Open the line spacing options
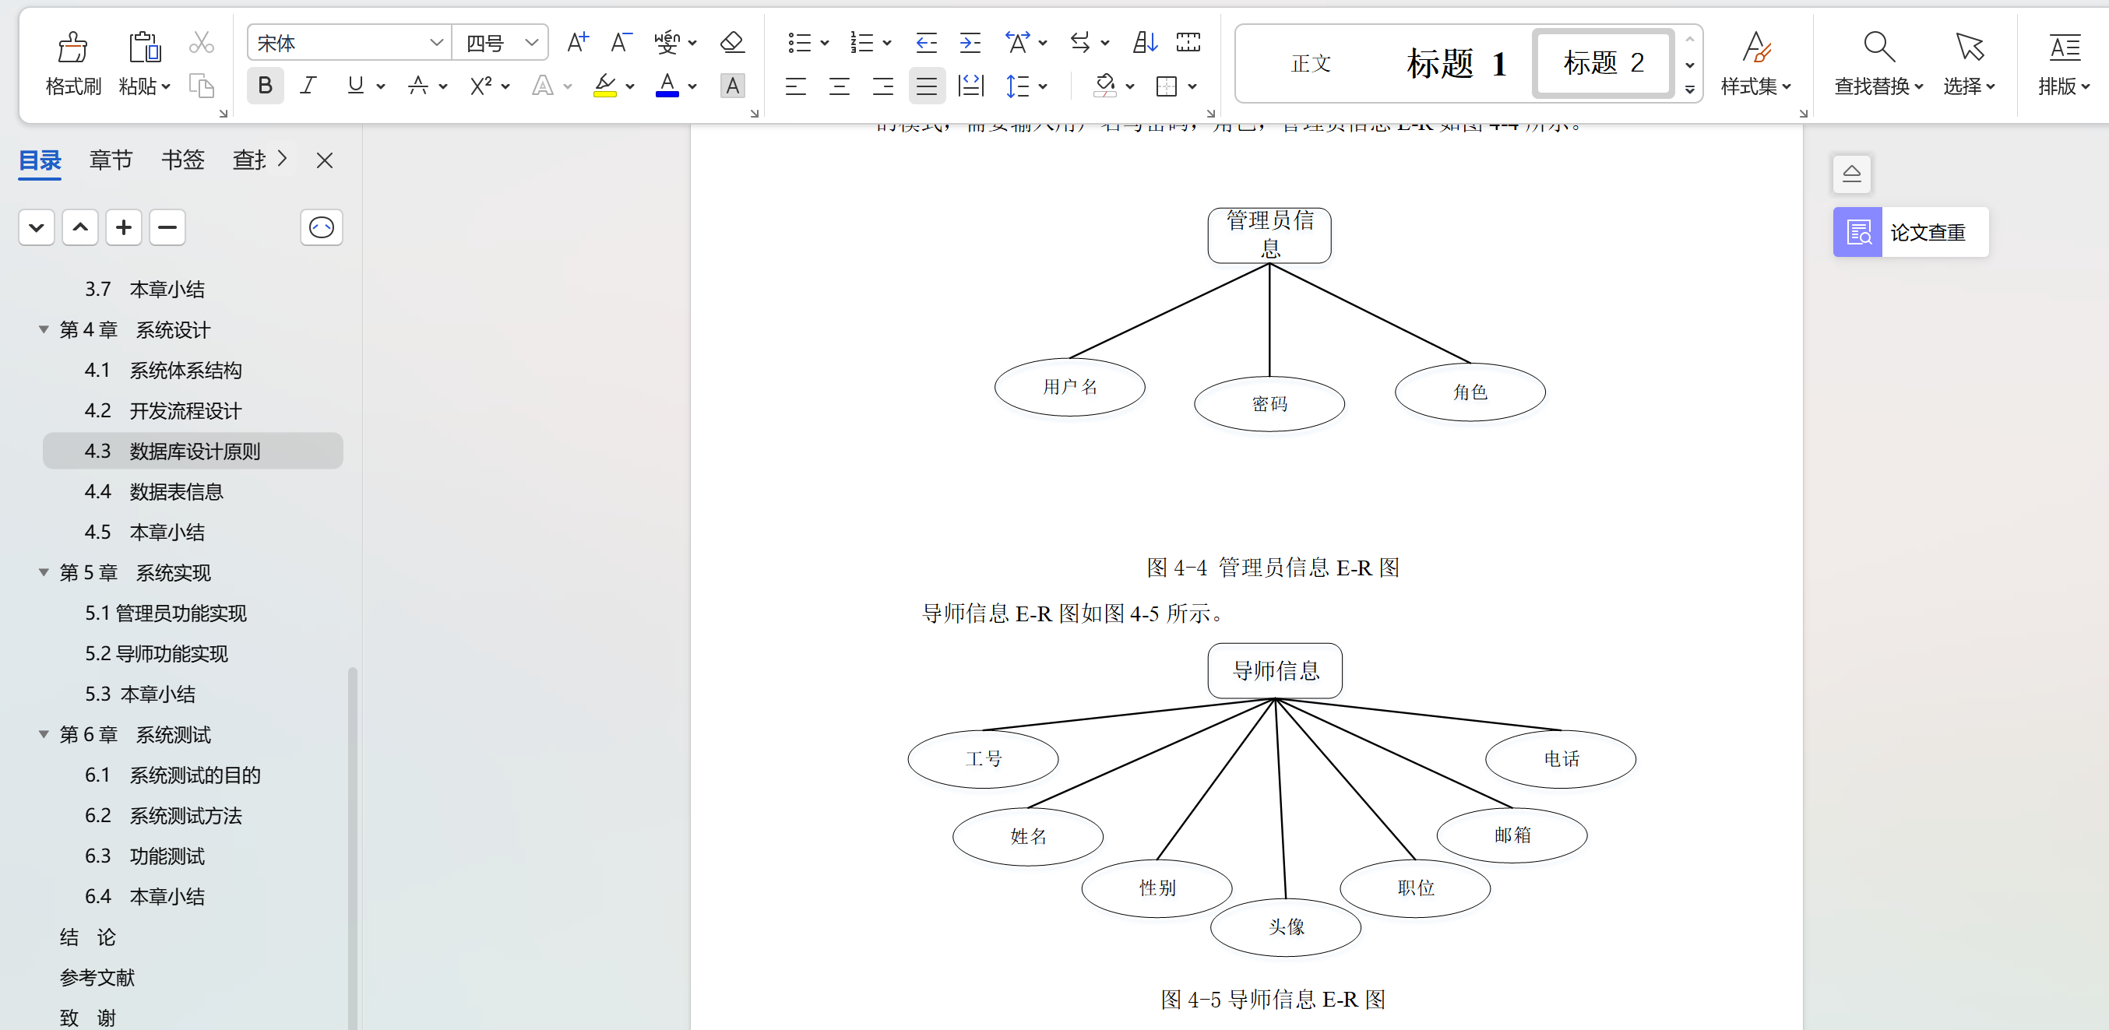 [x=1018, y=85]
